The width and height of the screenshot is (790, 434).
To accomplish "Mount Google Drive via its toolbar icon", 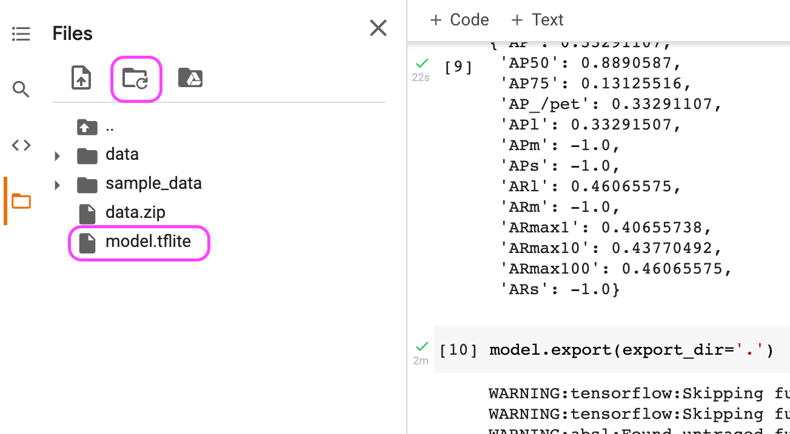I will [x=190, y=77].
